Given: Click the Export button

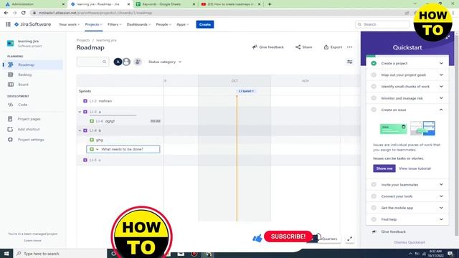Looking at the screenshot, I should point(333,47).
